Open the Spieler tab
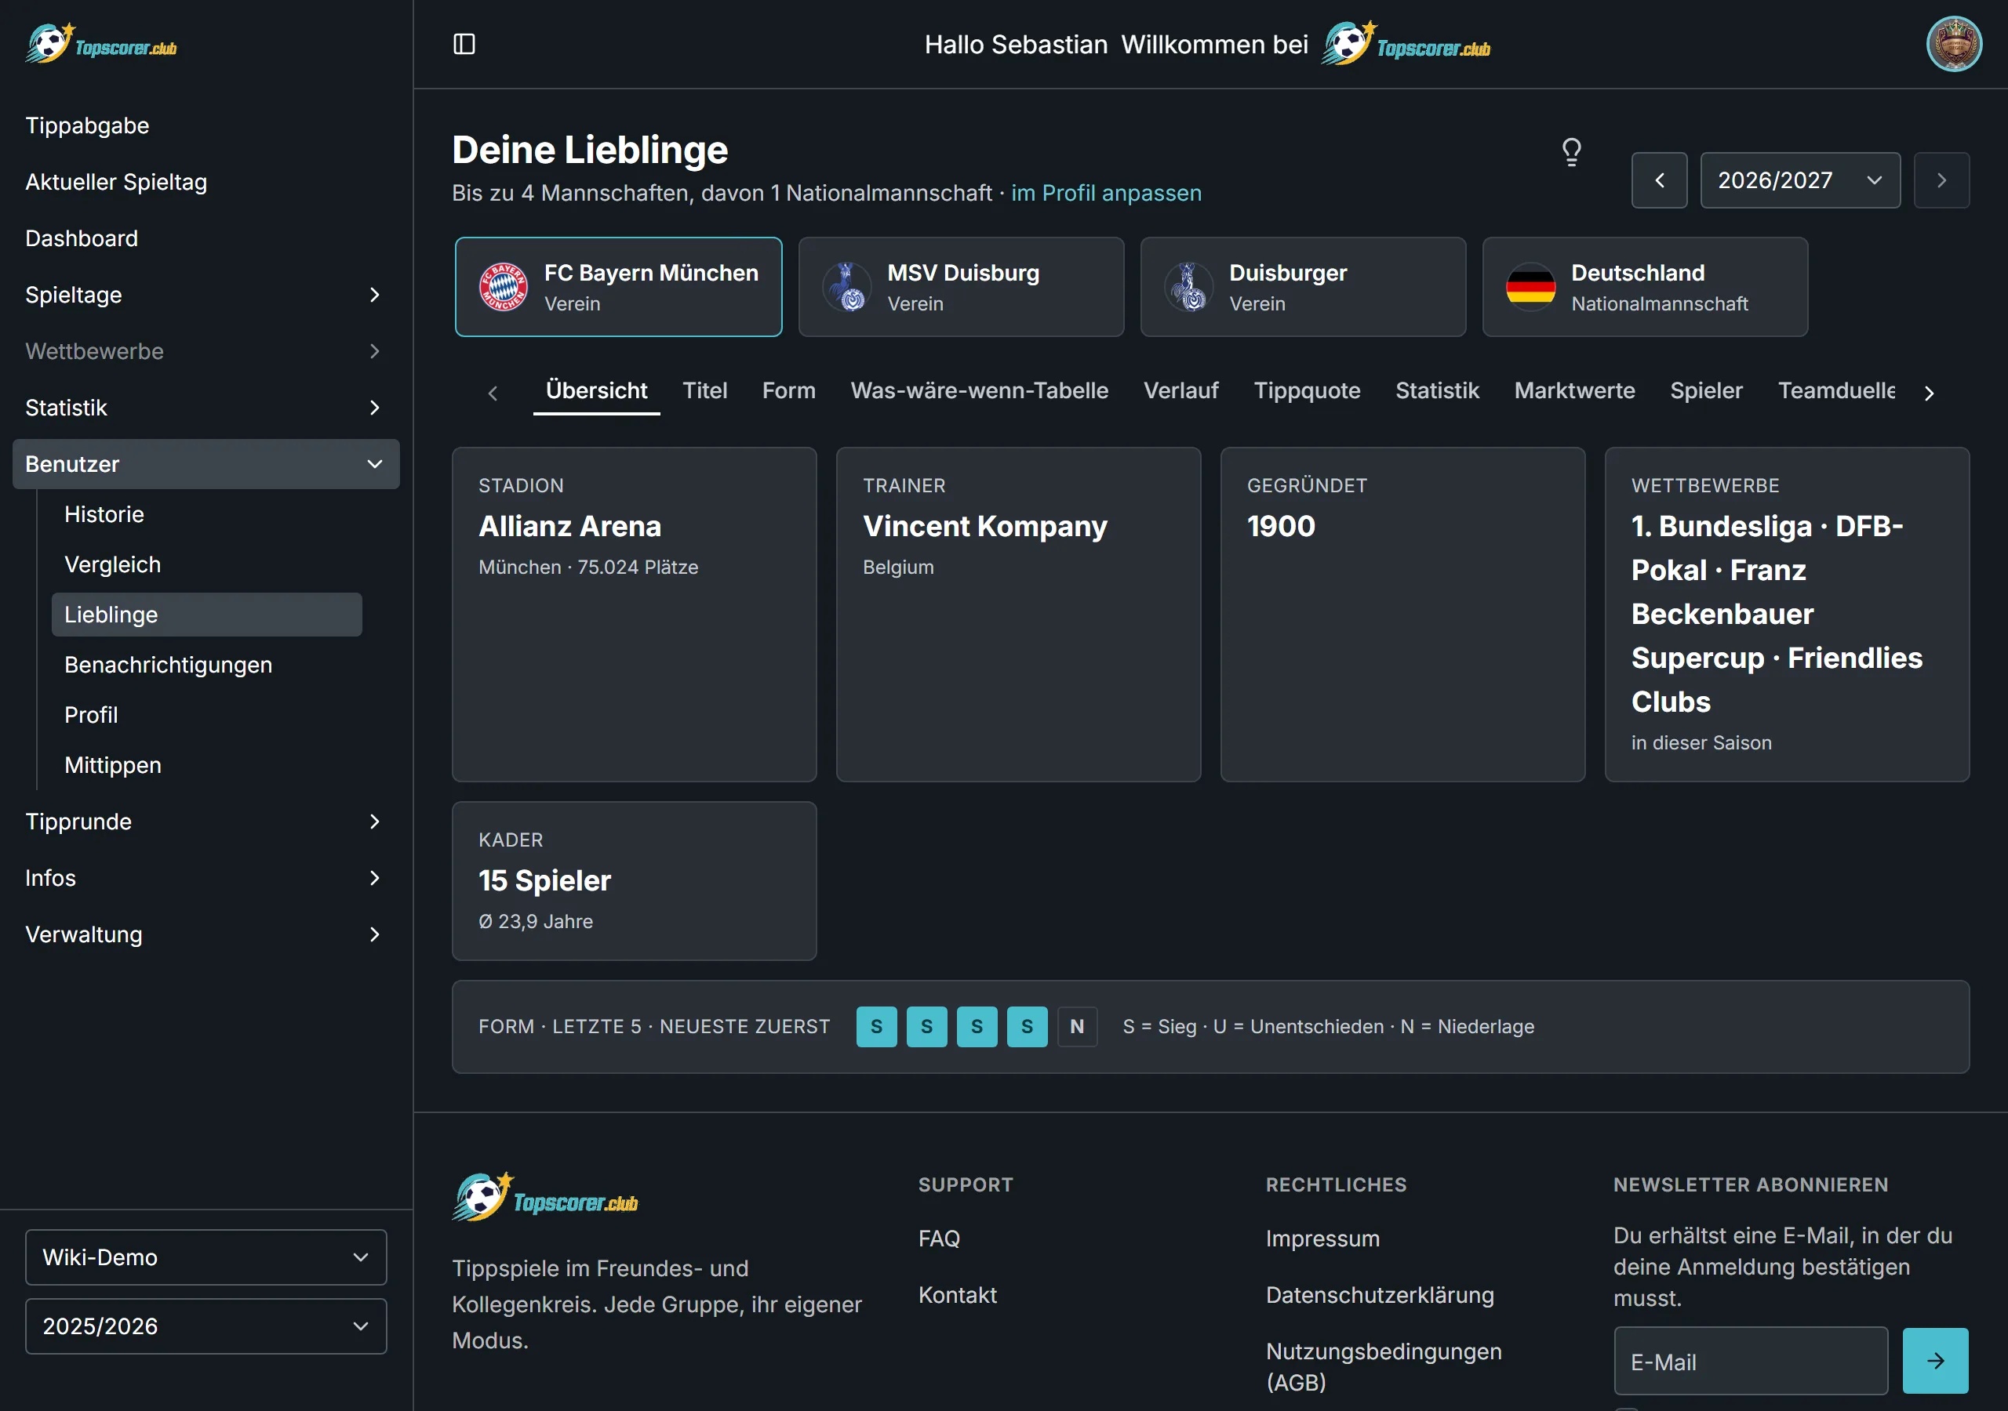The image size is (2008, 1411). pyautogui.click(x=1706, y=391)
